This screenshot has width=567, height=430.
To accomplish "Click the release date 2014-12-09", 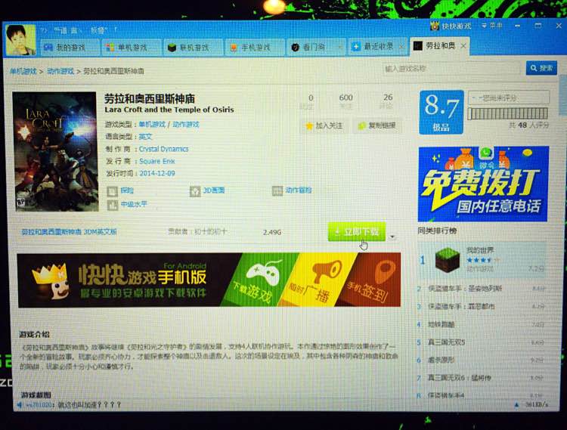I will click(157, 174).
